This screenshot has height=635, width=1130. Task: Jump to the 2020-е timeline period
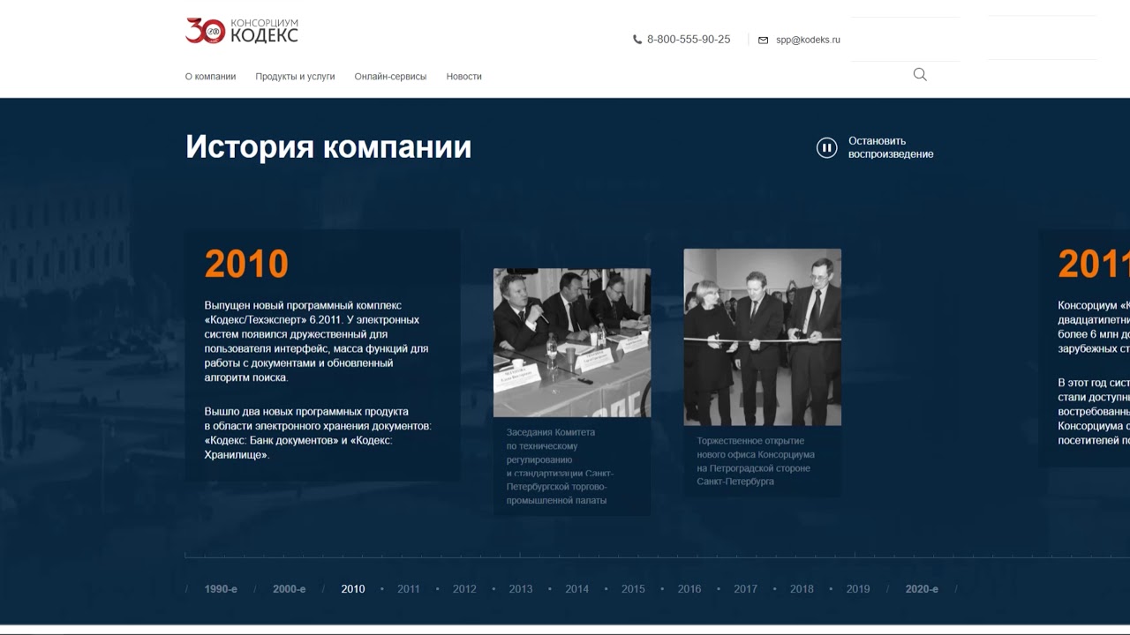coord(922,589)
